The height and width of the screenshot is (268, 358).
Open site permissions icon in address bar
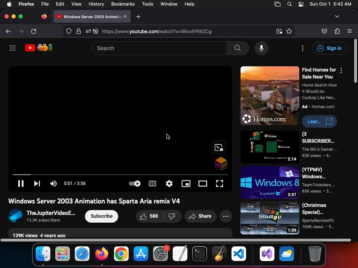pyautogui.click(x=88, y=31)
